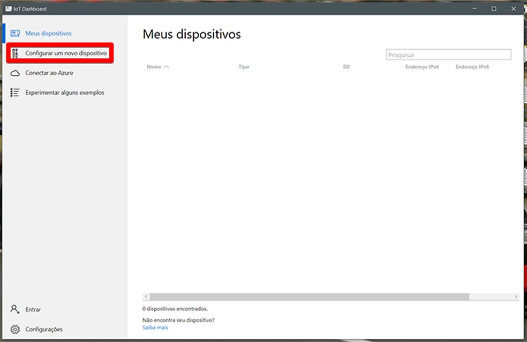This screenshot has width=527, height=342.
Task: Click into the Pesquisar search field
Action: pyautogui.click(x=448, y=55)
